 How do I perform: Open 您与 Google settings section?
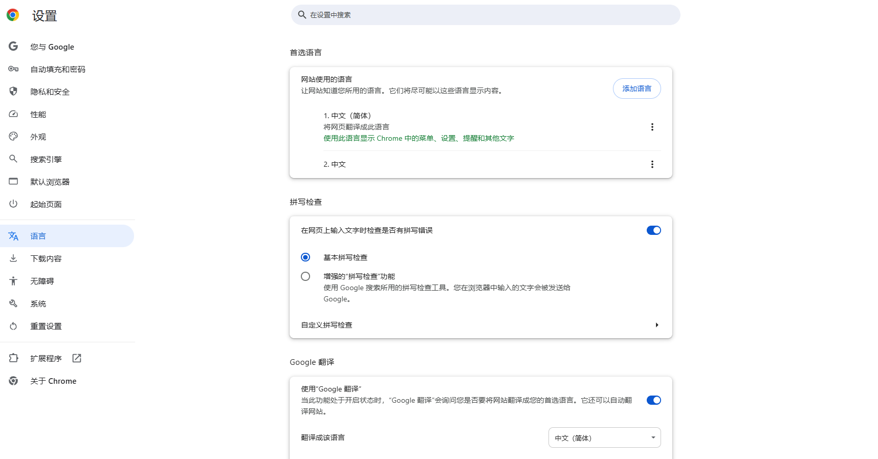(67, 47)
